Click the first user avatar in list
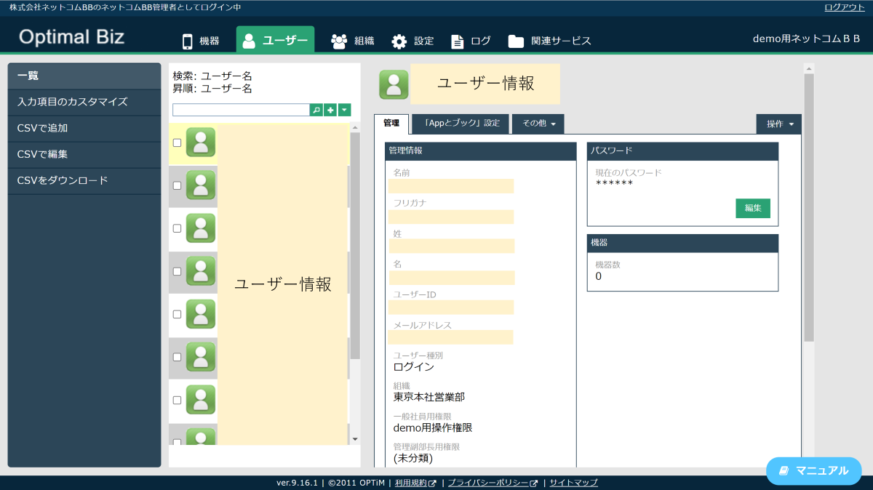873x490 pixels. click(x=201, y=142)
